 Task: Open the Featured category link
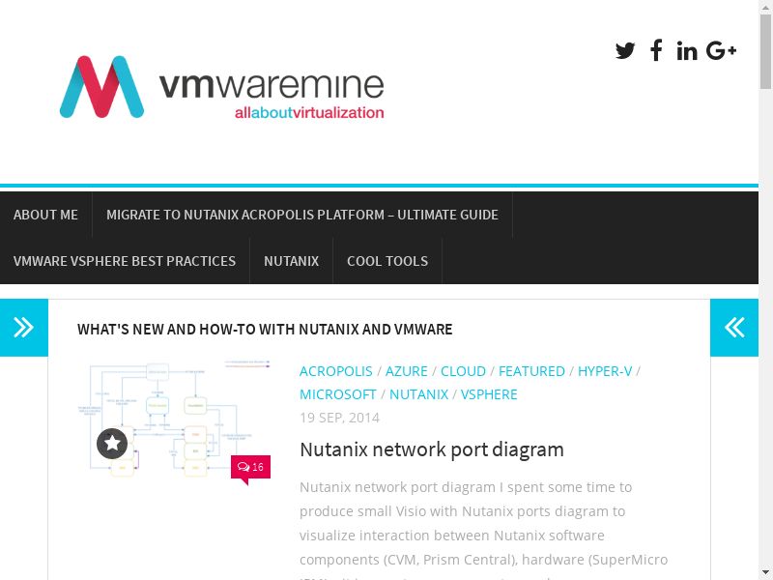click(x=531, y=371)
